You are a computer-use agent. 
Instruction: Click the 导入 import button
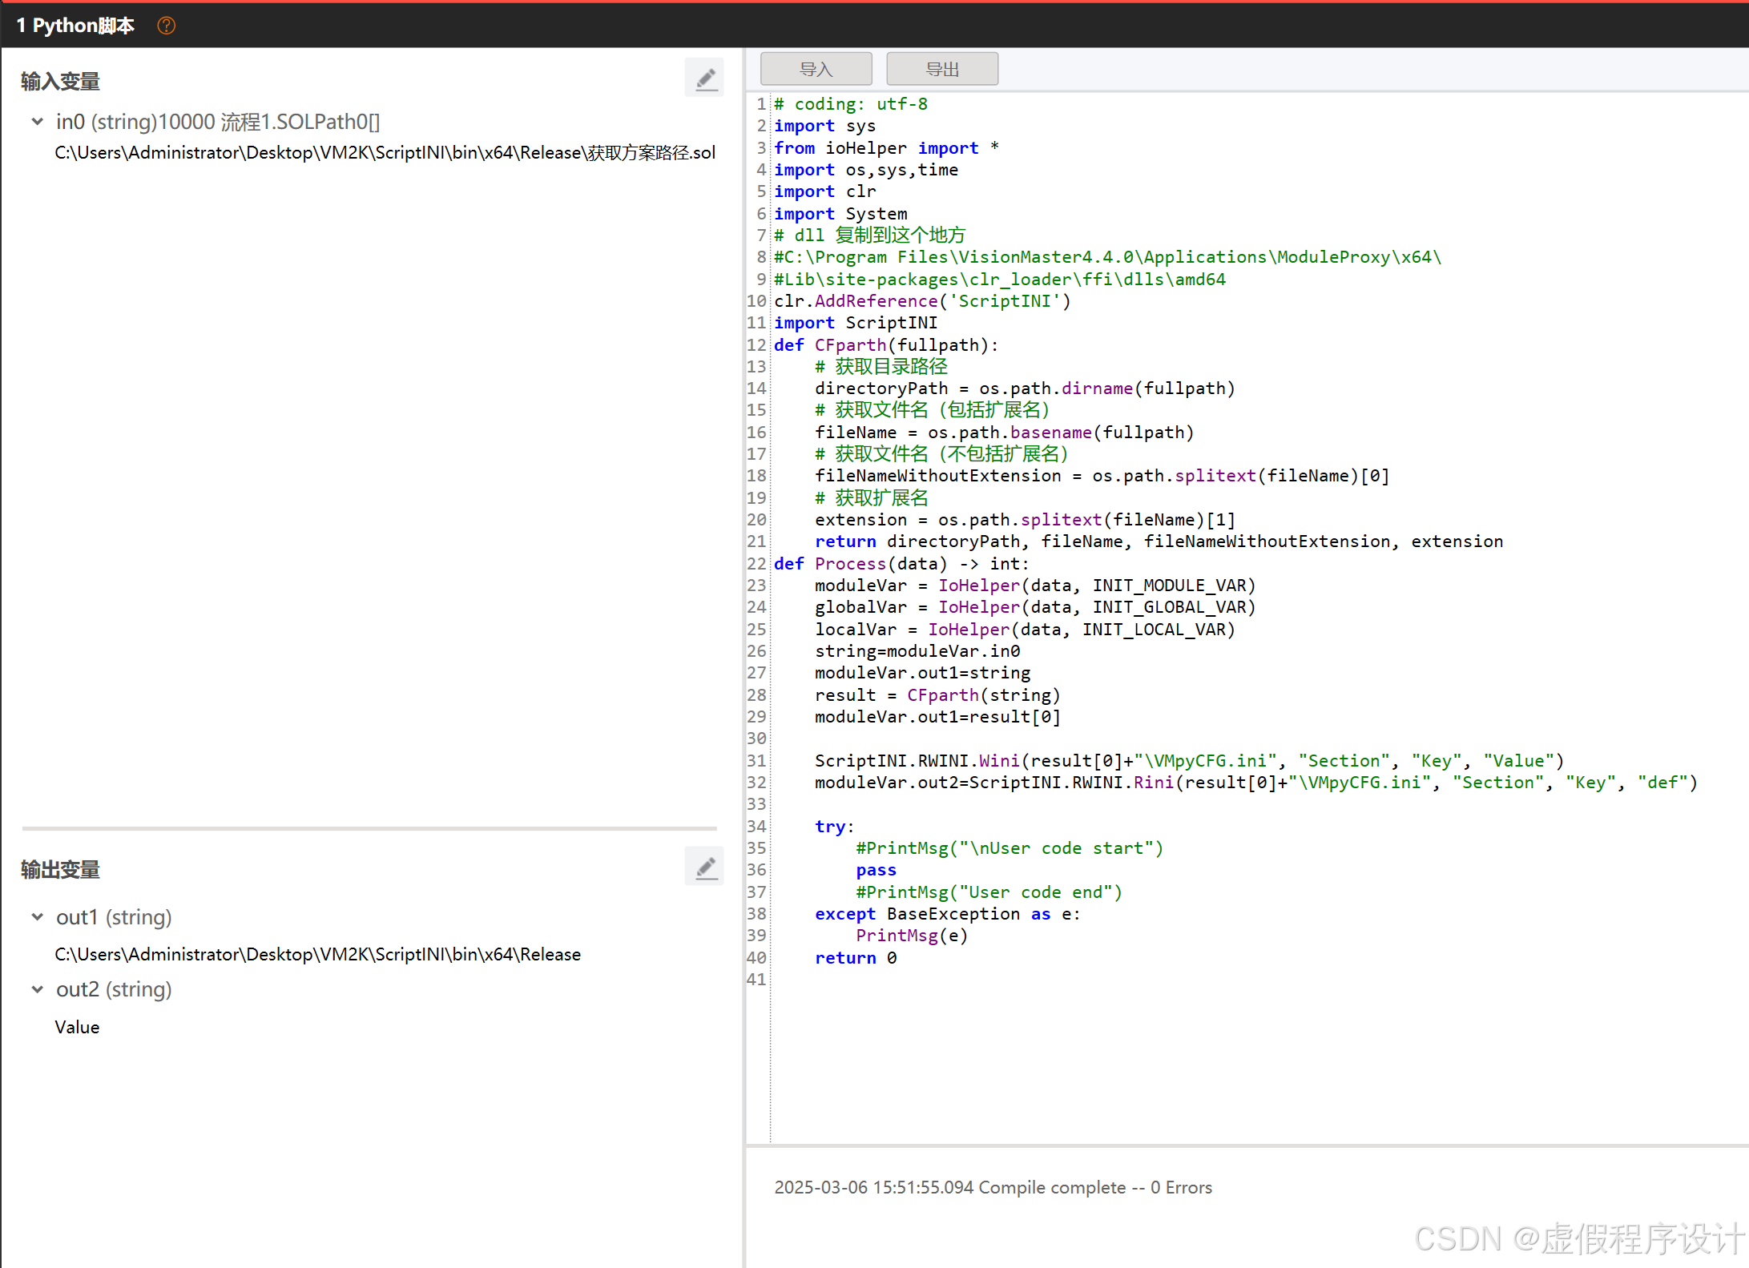(x=816, y=70)
